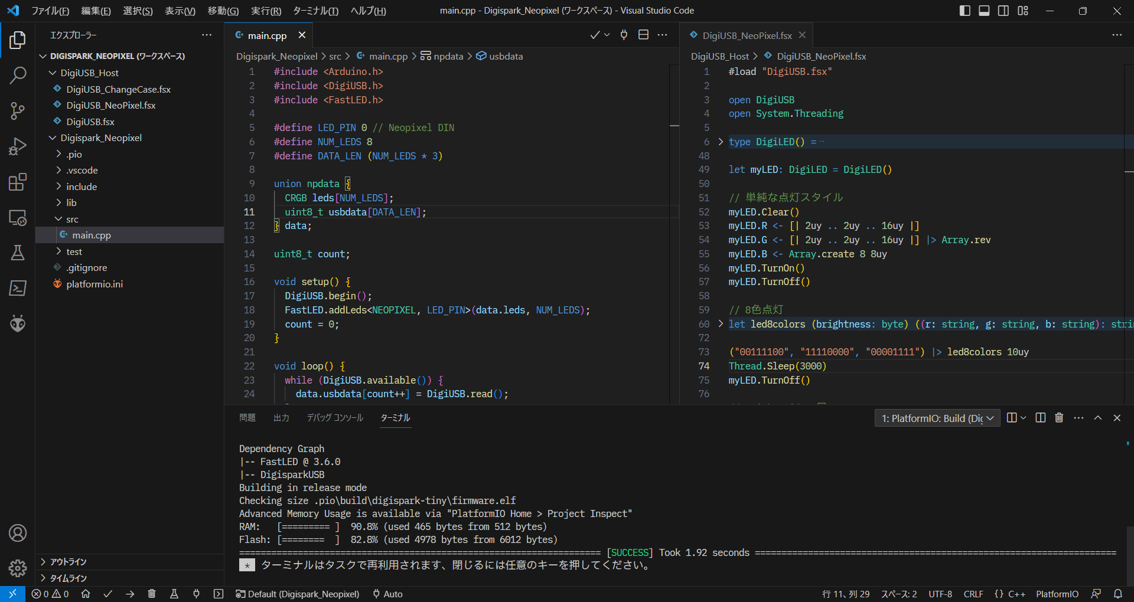Close the terminal panel

(1117, 418)
